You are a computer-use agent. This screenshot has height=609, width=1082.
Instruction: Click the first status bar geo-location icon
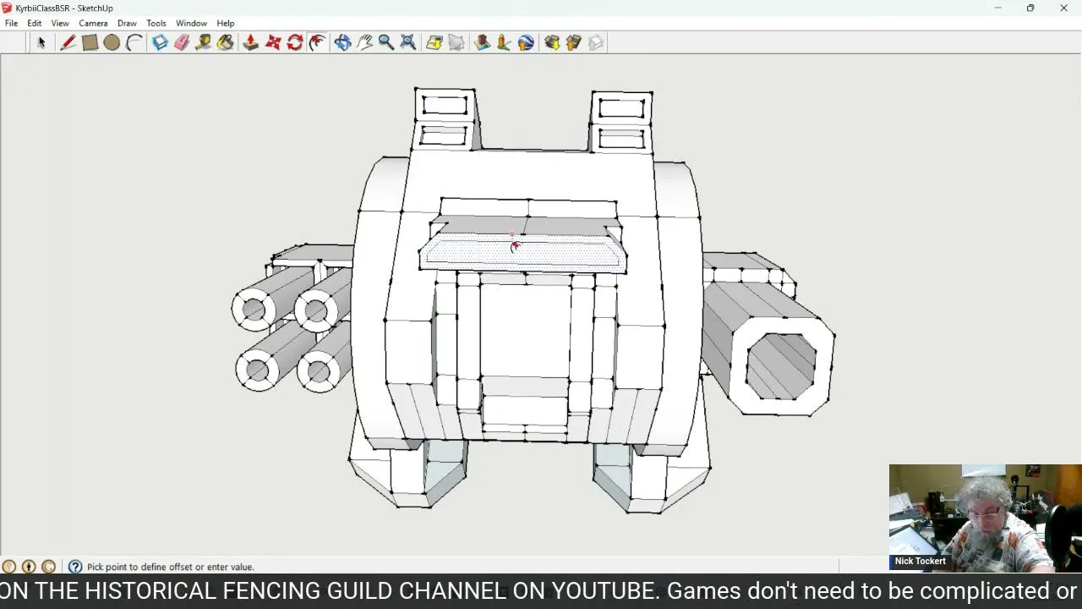[9, 567]
